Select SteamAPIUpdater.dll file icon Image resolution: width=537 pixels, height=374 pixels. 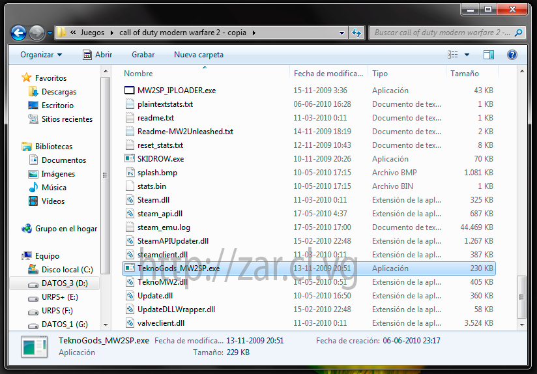130,241
